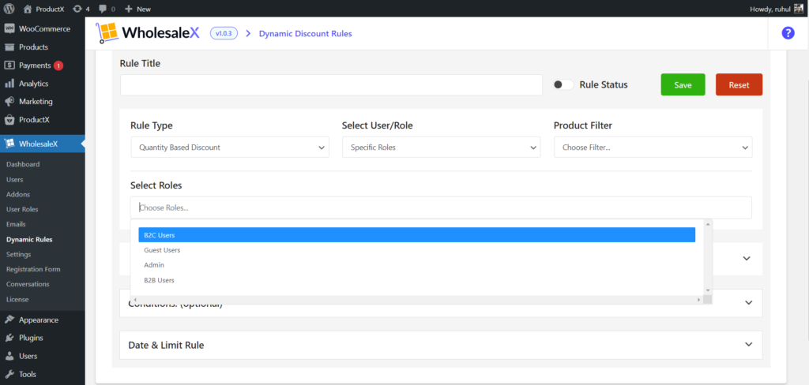Image resolution: width=809 pixels, height=385 pixels.
Task: Open the Emails submenu item
Action: coord(16,224)
